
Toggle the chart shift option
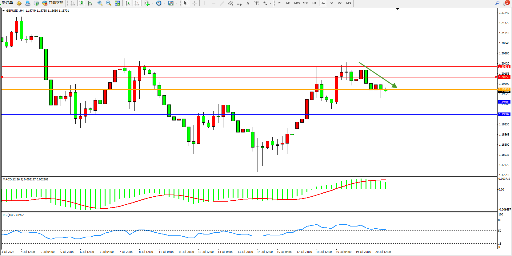point(137,3)
